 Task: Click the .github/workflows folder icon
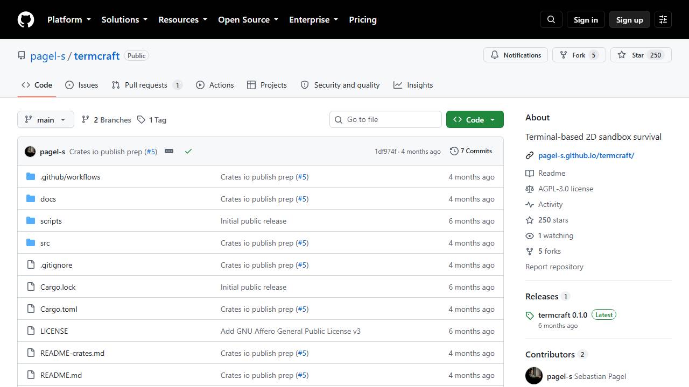31,177
